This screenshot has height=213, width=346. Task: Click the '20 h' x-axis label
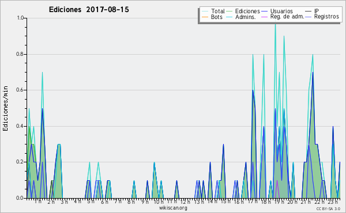292,202
